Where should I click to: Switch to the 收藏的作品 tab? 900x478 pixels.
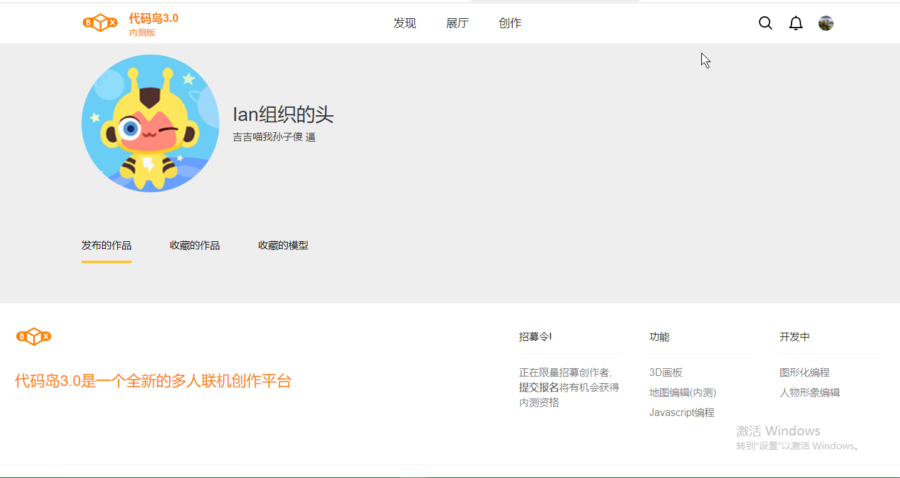[195, 246]
